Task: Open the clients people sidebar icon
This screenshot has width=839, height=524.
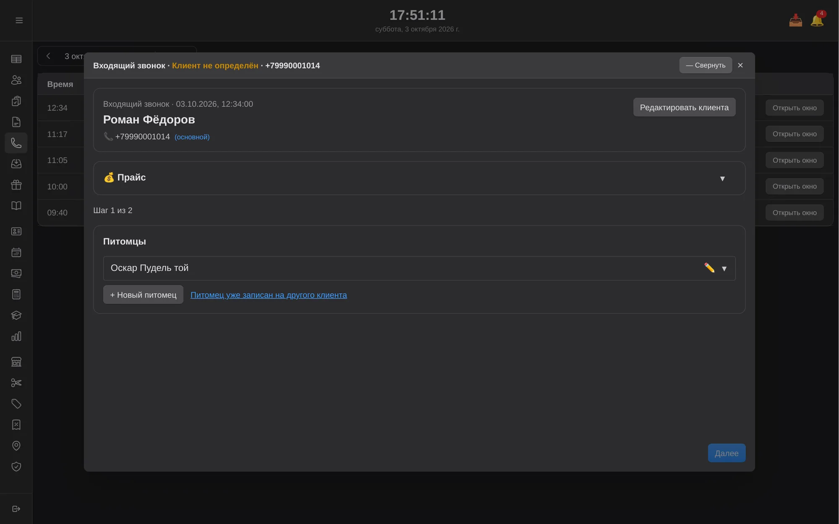Action: click(x=16, y=80)
